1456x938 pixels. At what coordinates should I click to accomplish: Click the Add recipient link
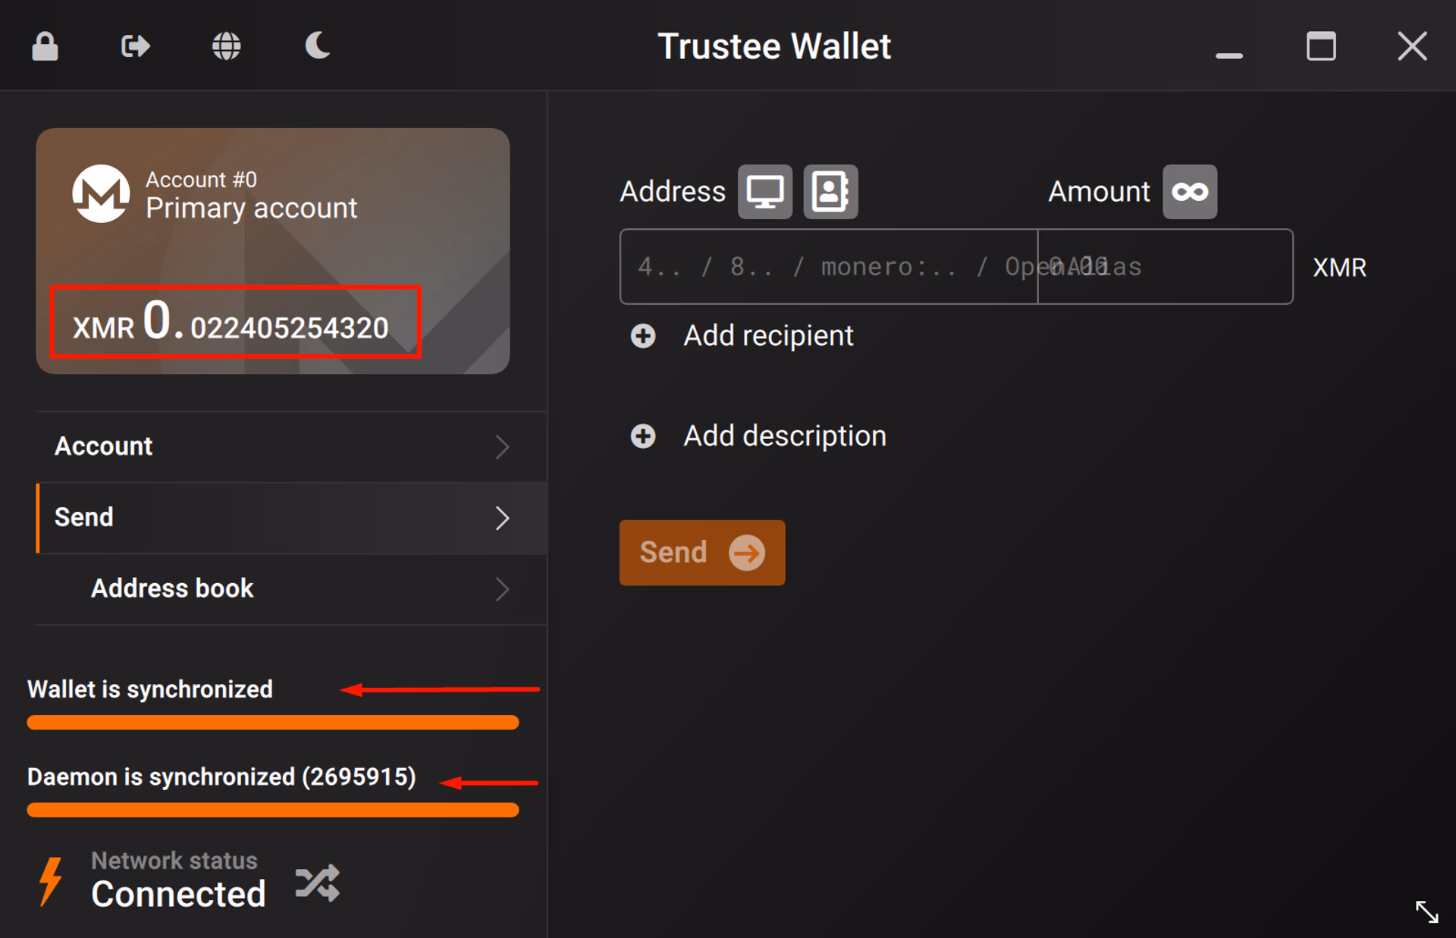pyautogui.click(x=768, y=336)
